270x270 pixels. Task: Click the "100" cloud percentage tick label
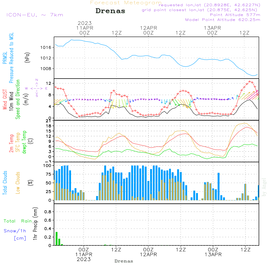[47, 166]
